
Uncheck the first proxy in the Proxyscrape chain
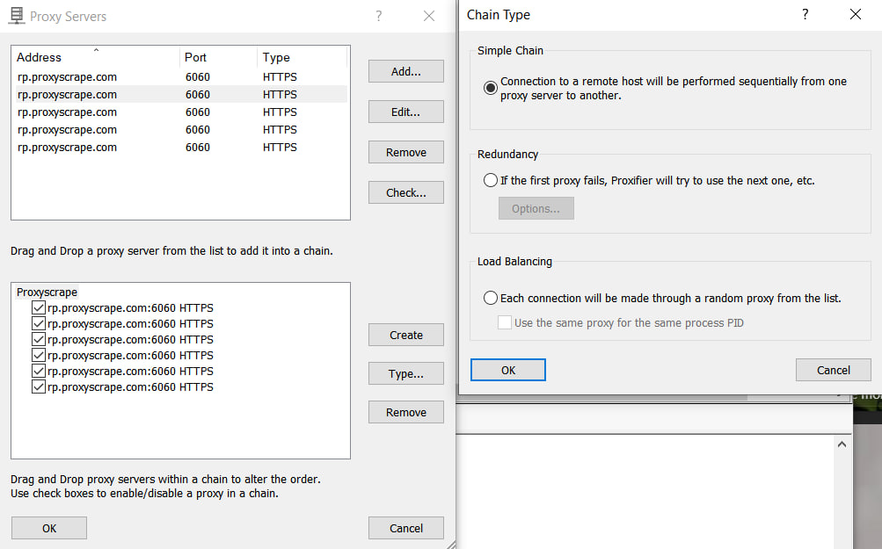coord(38,307)
